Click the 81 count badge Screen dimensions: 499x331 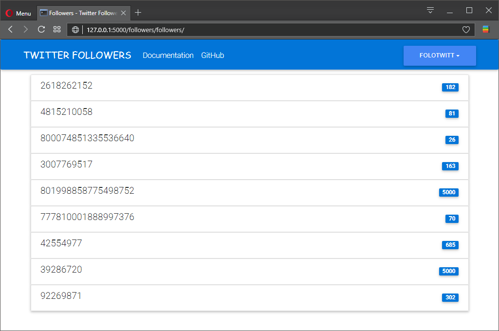click(452, 113)
